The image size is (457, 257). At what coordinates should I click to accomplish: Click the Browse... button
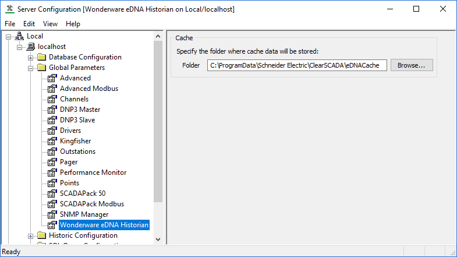click(x=412, y=65)
